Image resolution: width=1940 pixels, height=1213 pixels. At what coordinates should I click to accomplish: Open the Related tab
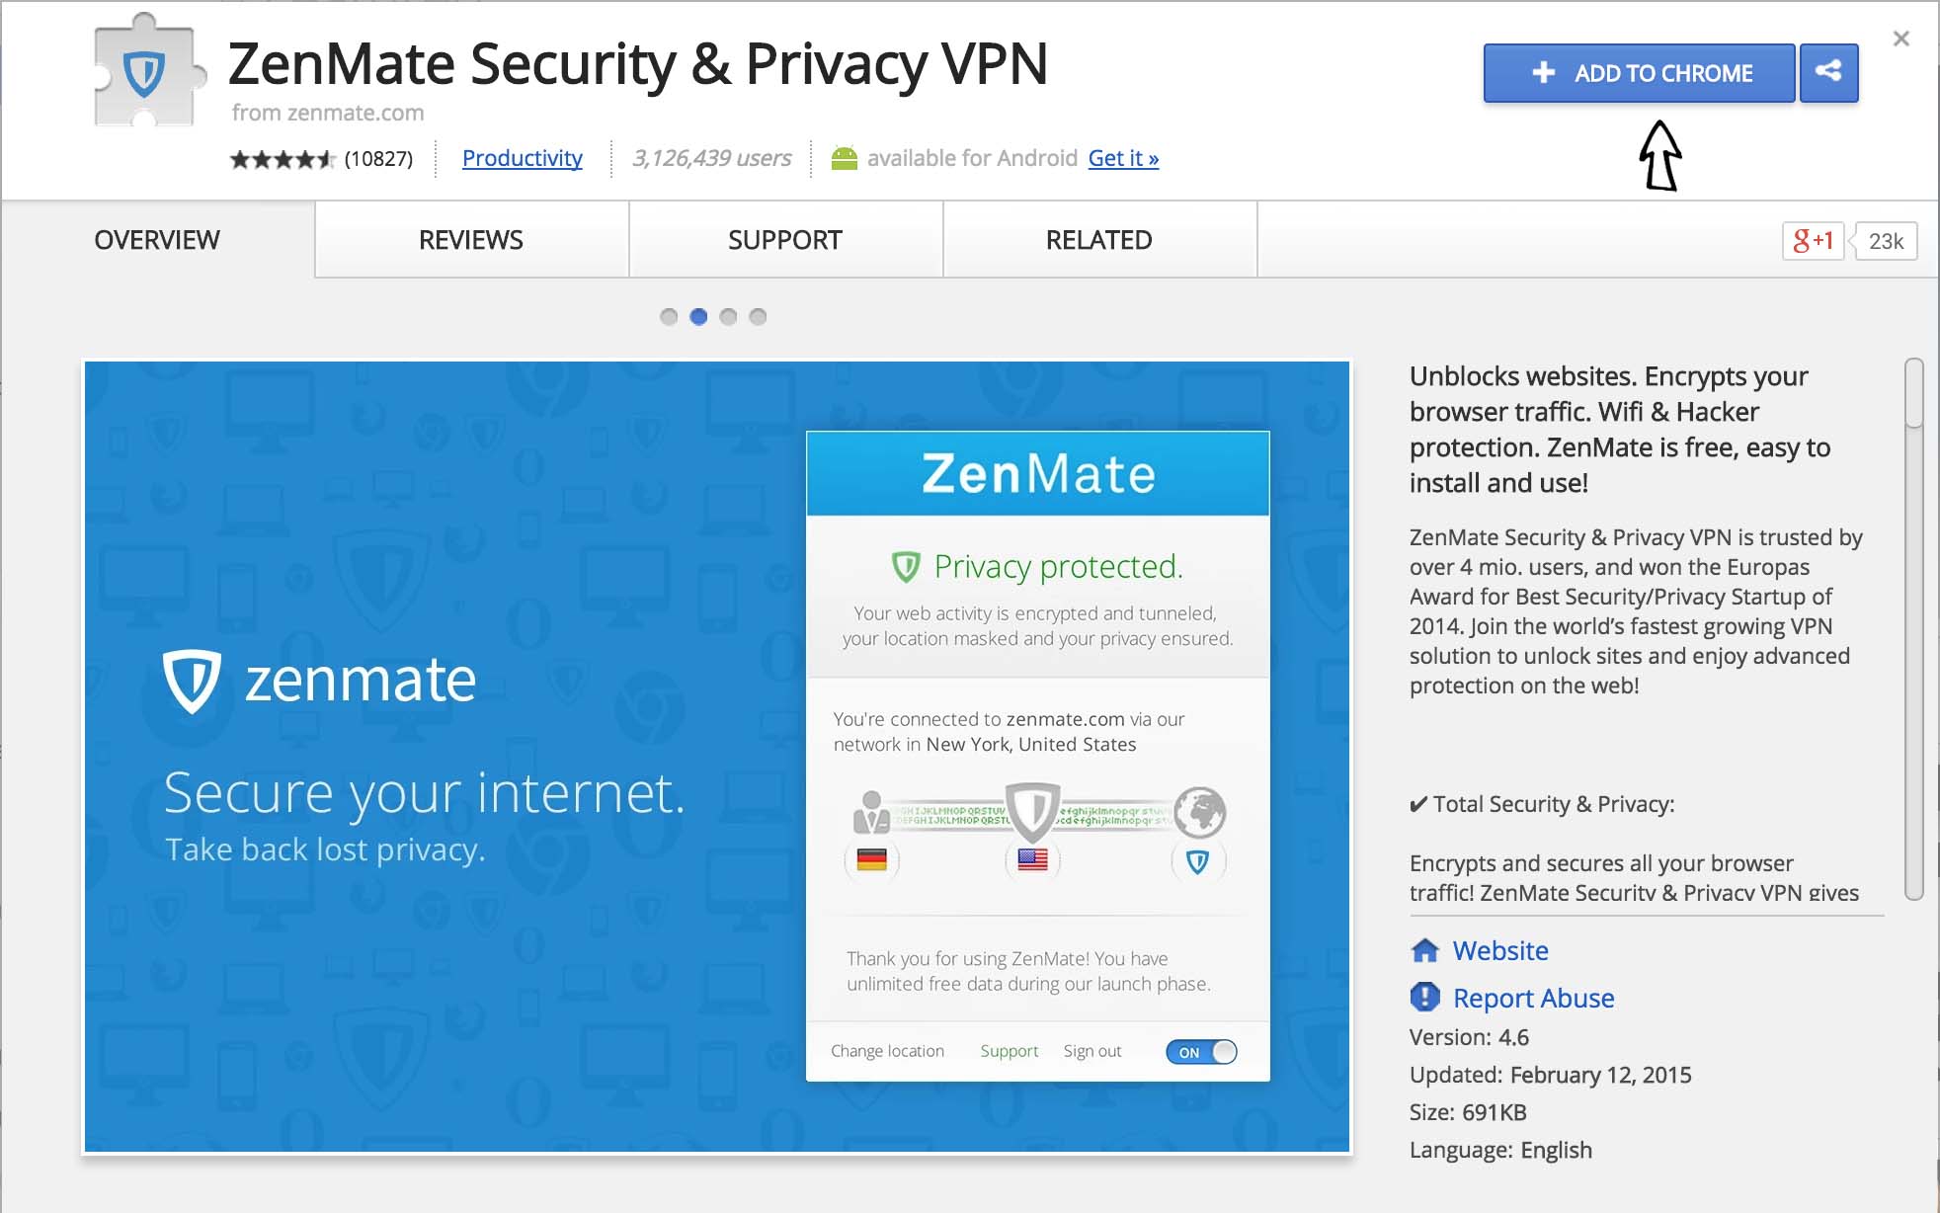[1099, 240]
